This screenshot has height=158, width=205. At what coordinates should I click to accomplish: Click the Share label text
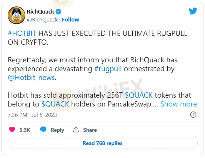pos(90,130)
